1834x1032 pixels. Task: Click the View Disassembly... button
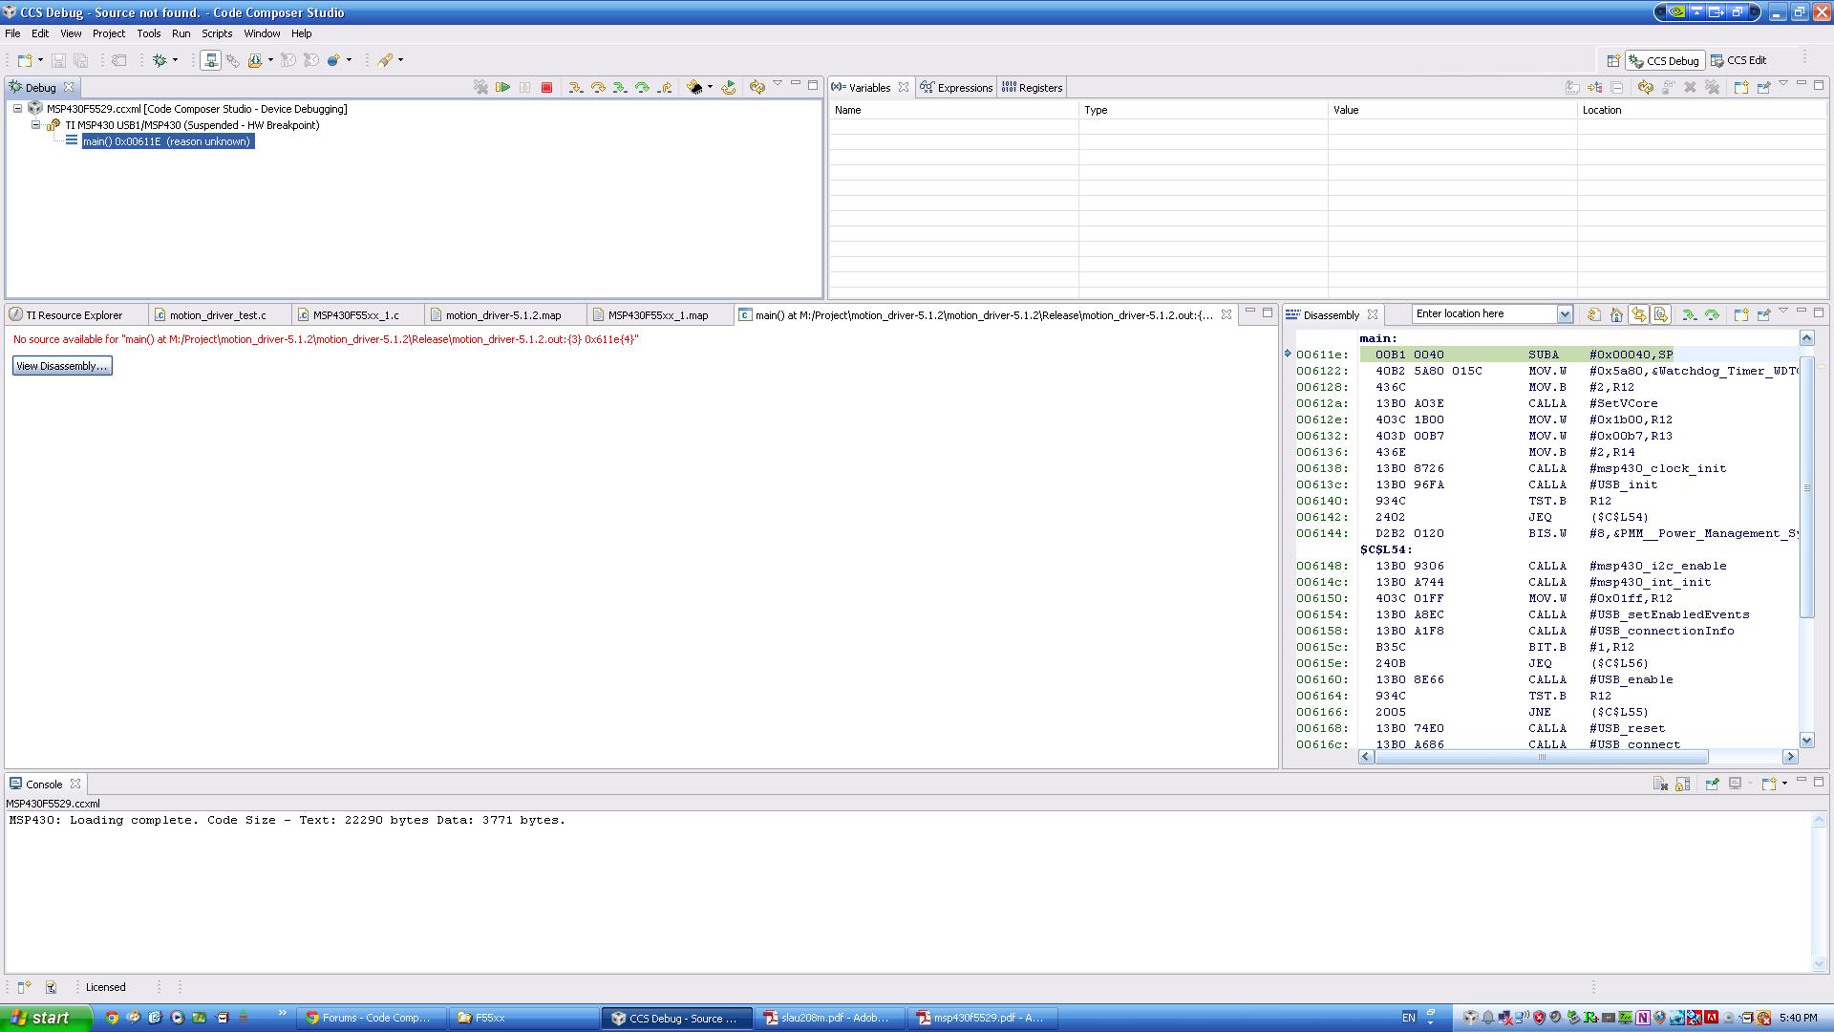coord(62,366)
